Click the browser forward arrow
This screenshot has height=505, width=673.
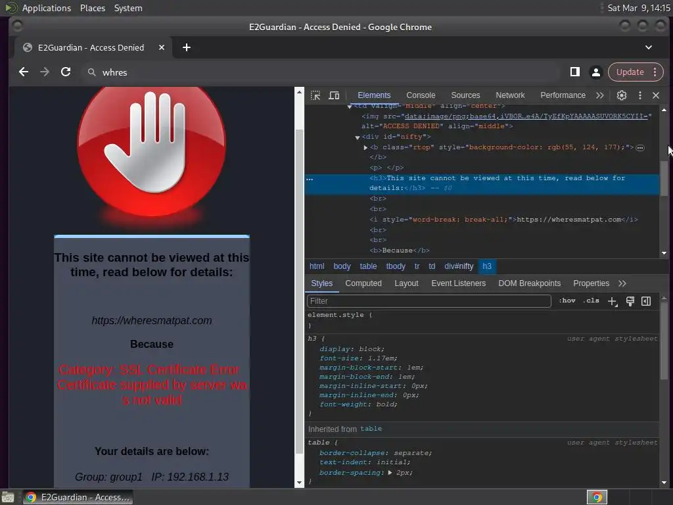coord(45,72)
